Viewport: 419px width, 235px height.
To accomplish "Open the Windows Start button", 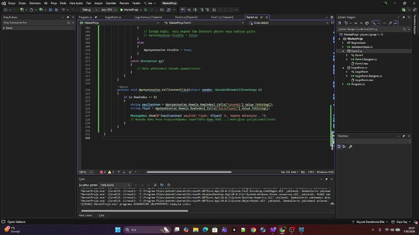I will point(118,230).
